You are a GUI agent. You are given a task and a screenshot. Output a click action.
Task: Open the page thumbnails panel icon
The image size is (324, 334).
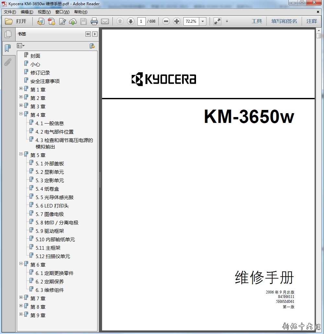[8, 34]
